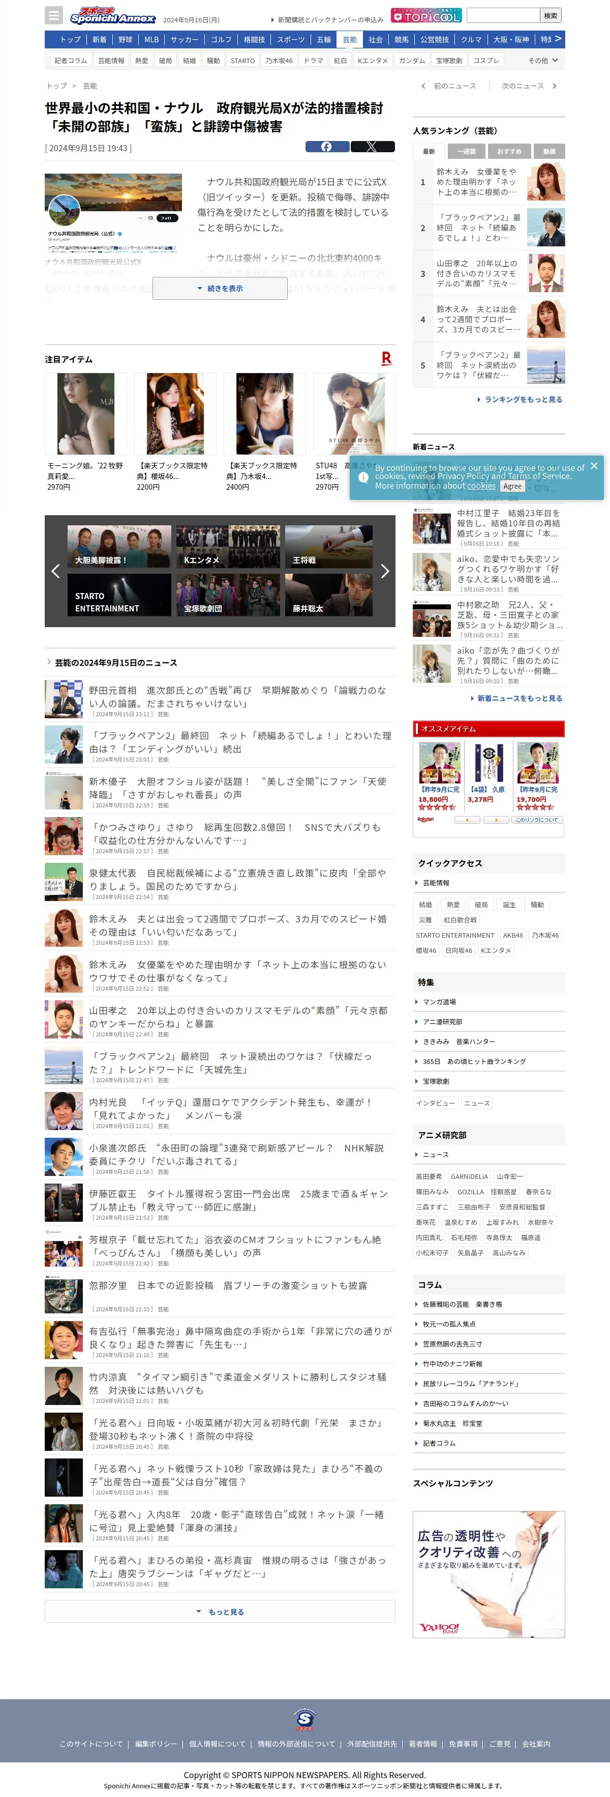Select the 宝塚歌劇 sub-category
The width and height of the screenshot is (610, 1797).
point(449,61)
